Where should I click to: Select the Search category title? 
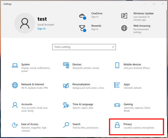tap(76, 124)
